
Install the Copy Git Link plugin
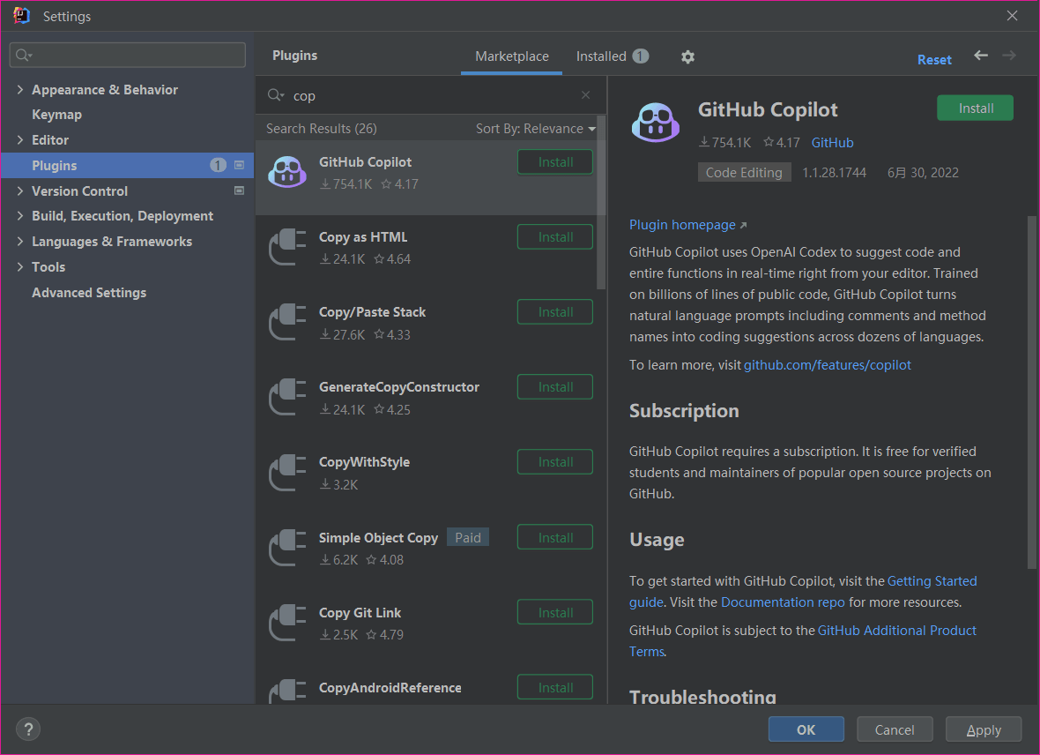tap(555, 613)
